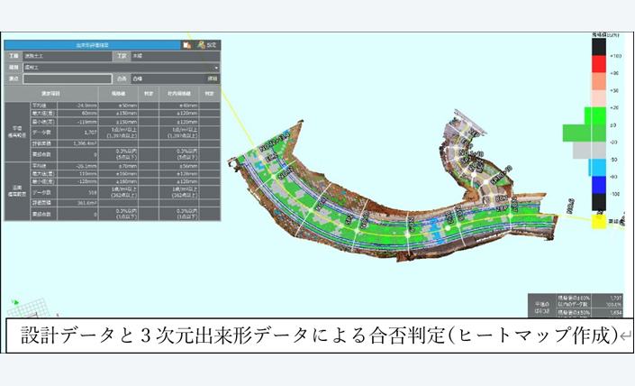This screenshot has width=635, height=386.
Task: Click the red +100 legend color swatch
Action: 598,63
